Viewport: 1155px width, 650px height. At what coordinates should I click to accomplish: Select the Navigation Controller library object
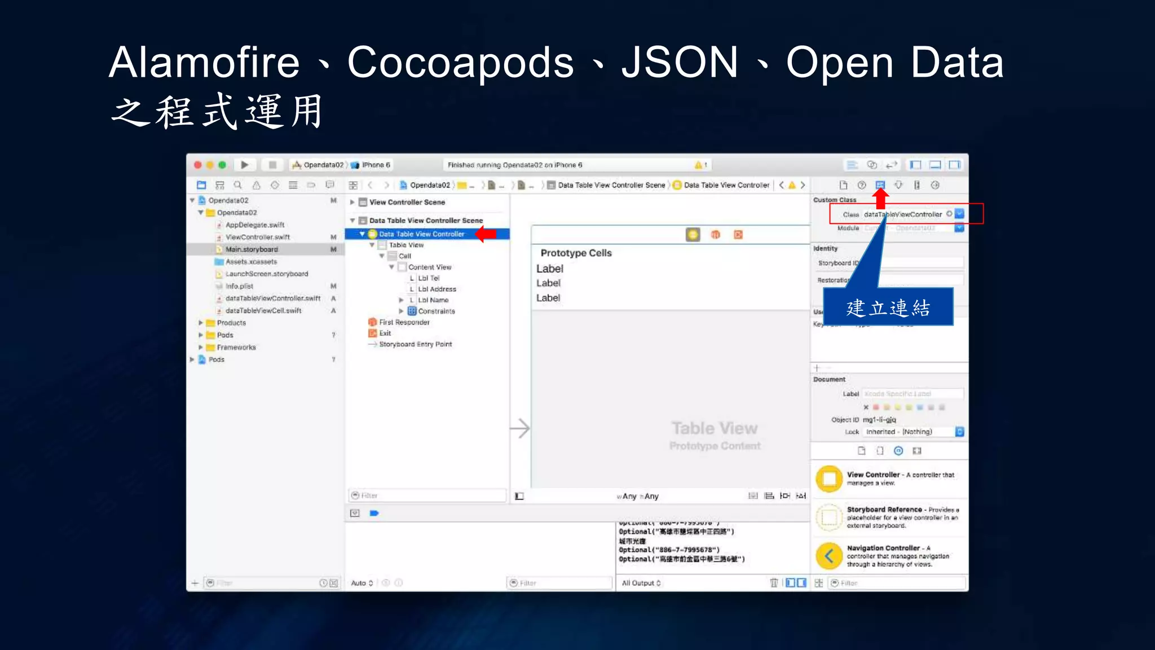[x=890, y=556]
